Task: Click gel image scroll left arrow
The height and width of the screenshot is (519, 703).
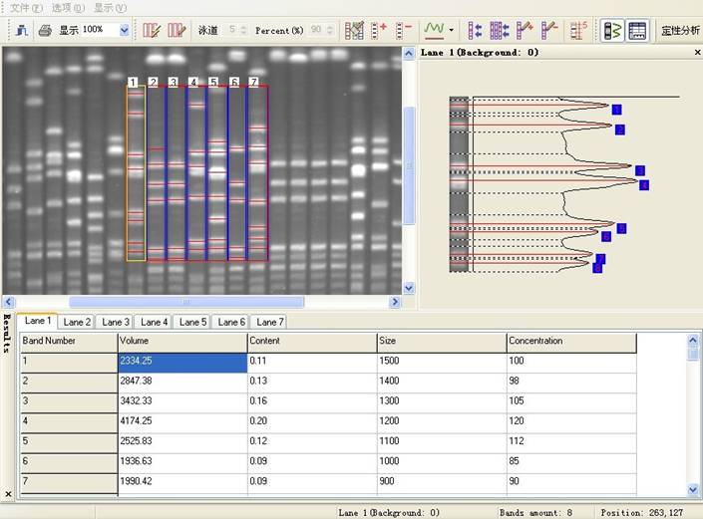Action: [x=9, y=302]
